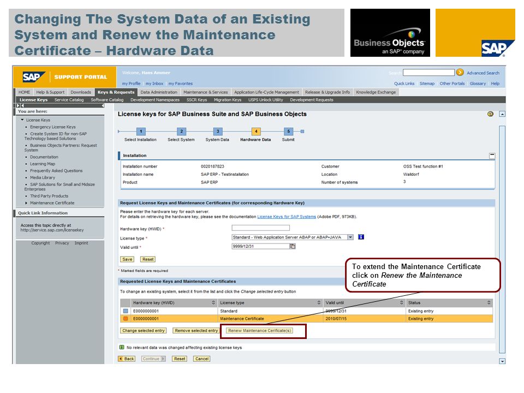Click the Save button

127,259
